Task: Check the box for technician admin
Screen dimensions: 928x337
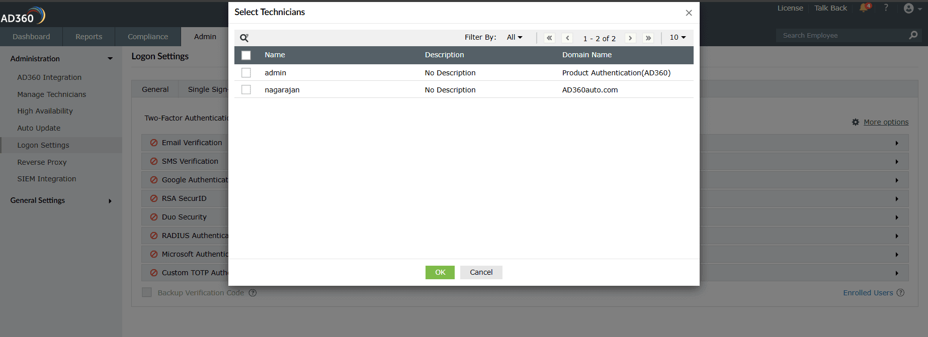Action: click(246, 73)
